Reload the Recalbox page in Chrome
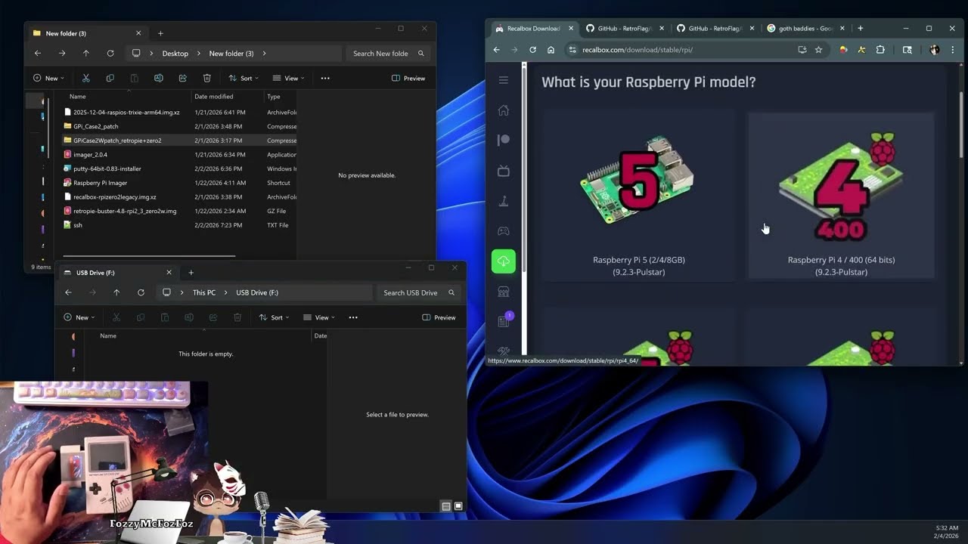 (532, 50)
